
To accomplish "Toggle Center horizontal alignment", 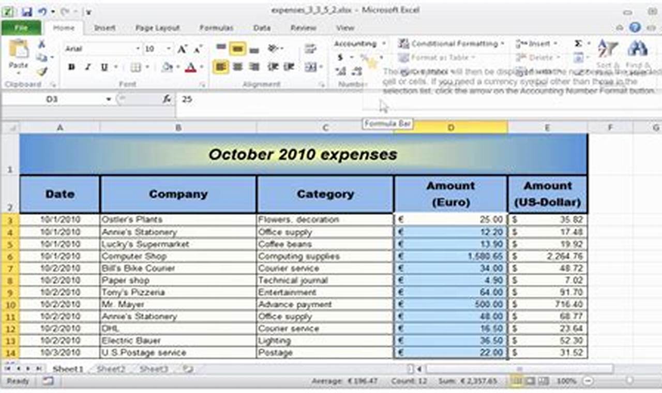I will [x=237, y=67].
